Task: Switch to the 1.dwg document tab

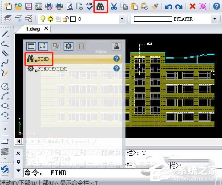Action: (x=33, y=29)
